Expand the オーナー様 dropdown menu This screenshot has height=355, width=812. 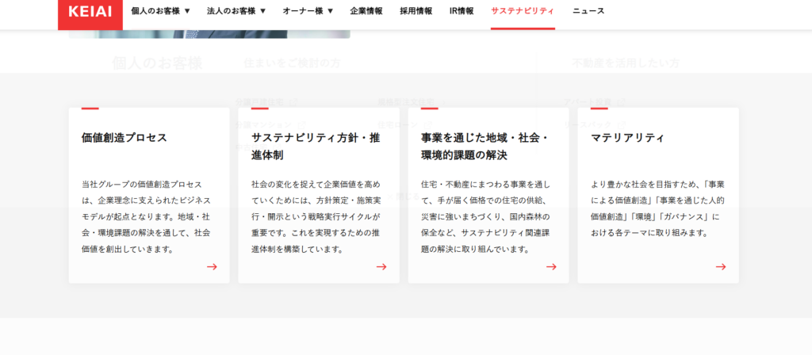pos(308,11)
